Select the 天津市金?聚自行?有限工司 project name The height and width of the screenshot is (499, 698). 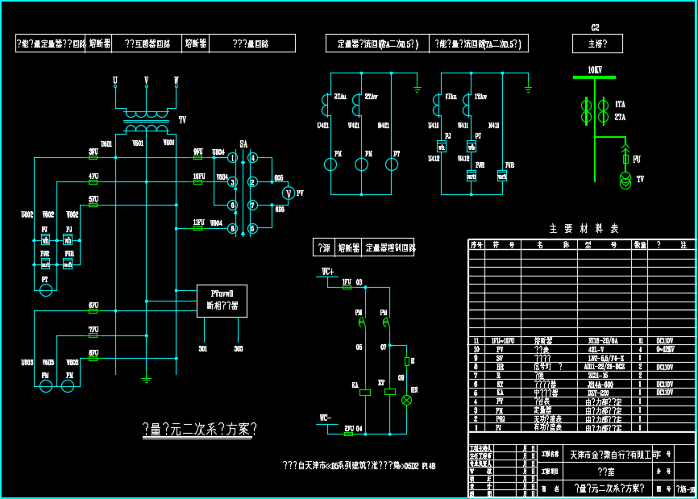(x=615, y=455)
